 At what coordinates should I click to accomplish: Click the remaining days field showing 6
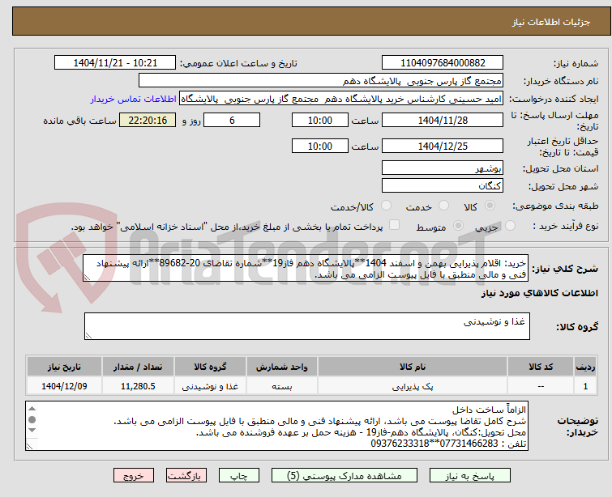tap(232, 120)
